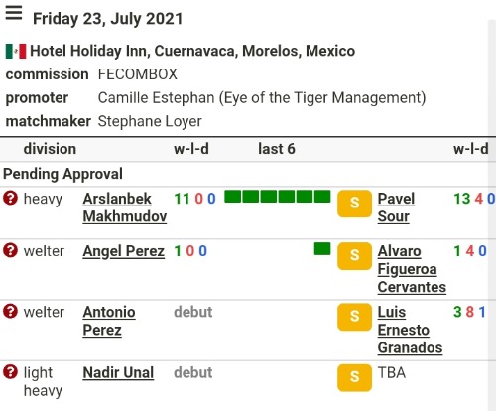Image resolution: width=496 pixels, height=411 pixels.
Task: Click the question mark icon on Angel Perez row
Action: tap(10, 250)
